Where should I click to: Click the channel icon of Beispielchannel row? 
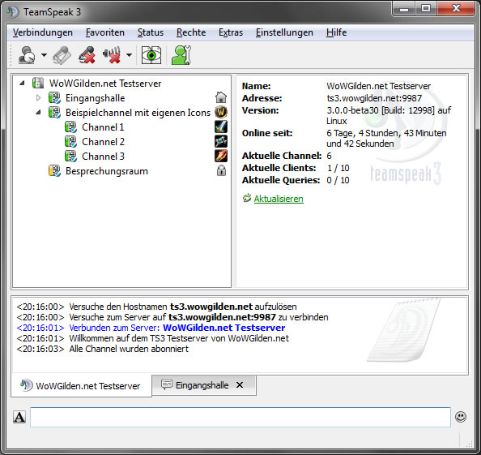[54, 113]
